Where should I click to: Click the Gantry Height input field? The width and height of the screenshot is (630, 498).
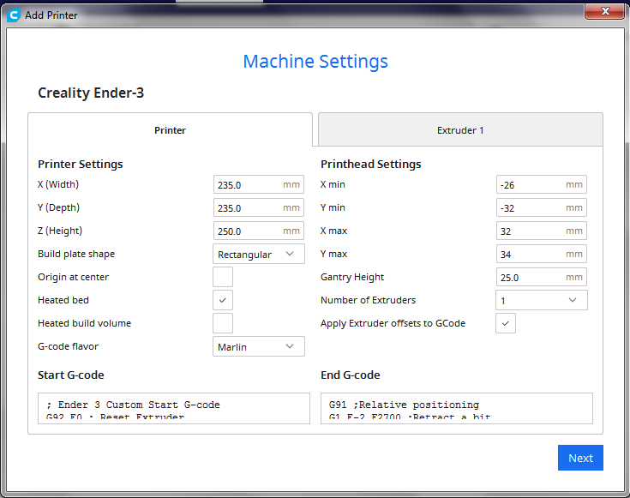542,278
